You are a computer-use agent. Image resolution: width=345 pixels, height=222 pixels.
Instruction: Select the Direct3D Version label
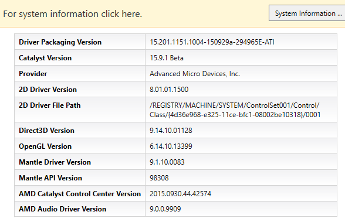point(46,131)
